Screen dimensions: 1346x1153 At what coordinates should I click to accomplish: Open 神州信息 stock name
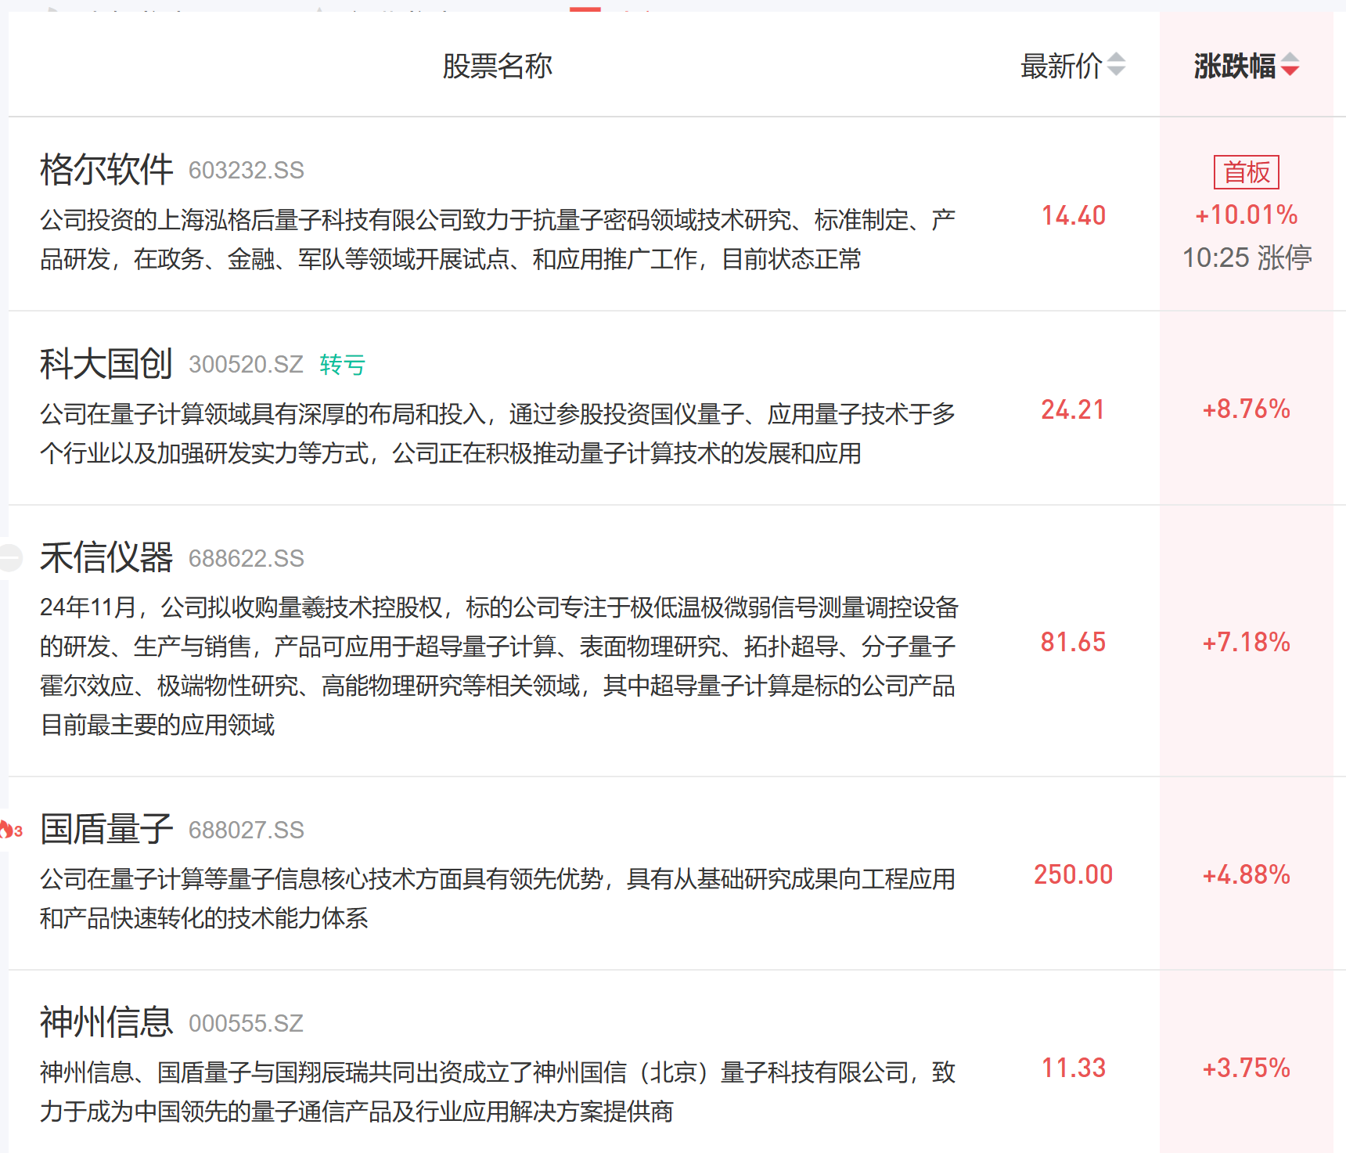tap(106, 1022)
